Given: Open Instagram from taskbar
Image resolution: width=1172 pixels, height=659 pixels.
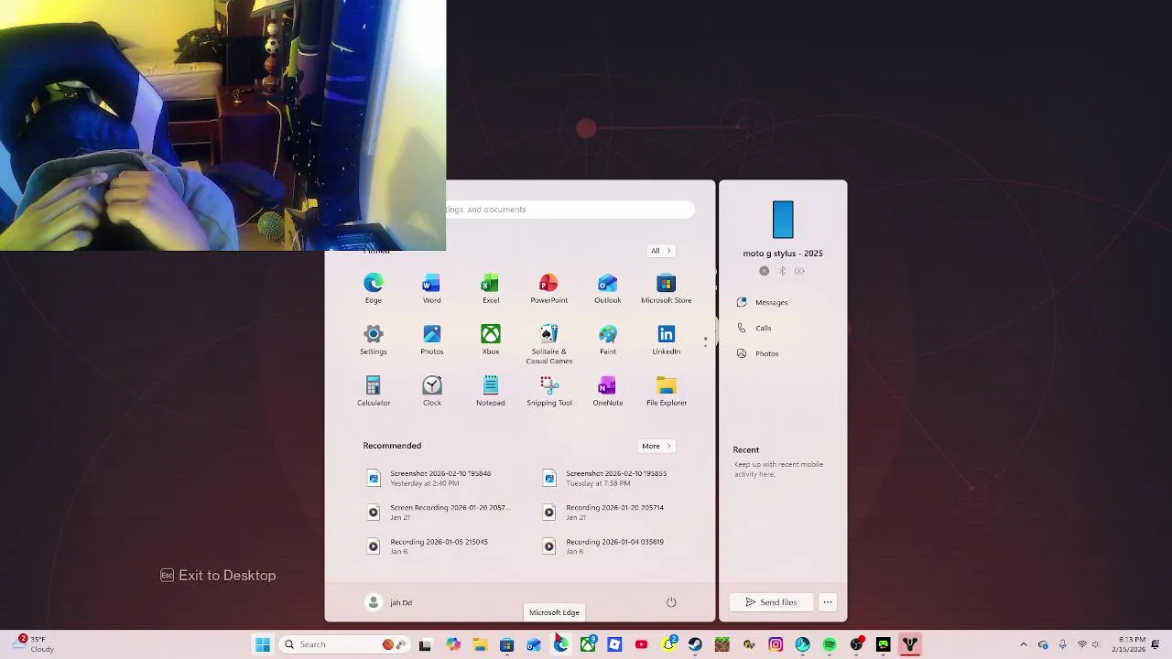Looking at the screenshot, I should pyautogui.click(x=776, y=644).
